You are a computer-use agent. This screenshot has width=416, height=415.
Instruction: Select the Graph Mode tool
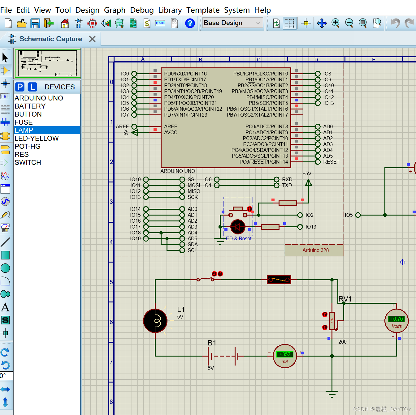(5, 176)
